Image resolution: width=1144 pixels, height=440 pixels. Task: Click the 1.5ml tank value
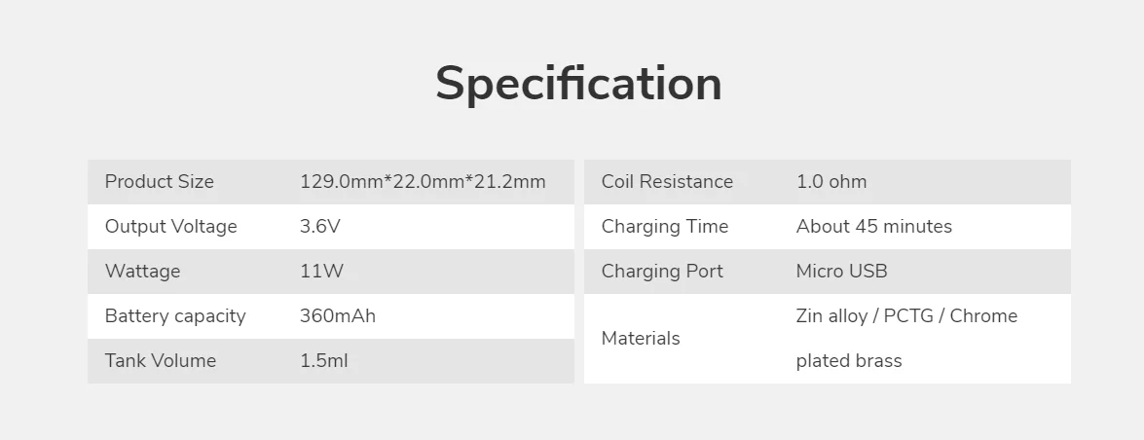click(x=323, y=361)
